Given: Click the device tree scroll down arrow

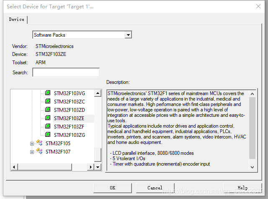Looking at the screenshot, I should (x=98, y=167).
